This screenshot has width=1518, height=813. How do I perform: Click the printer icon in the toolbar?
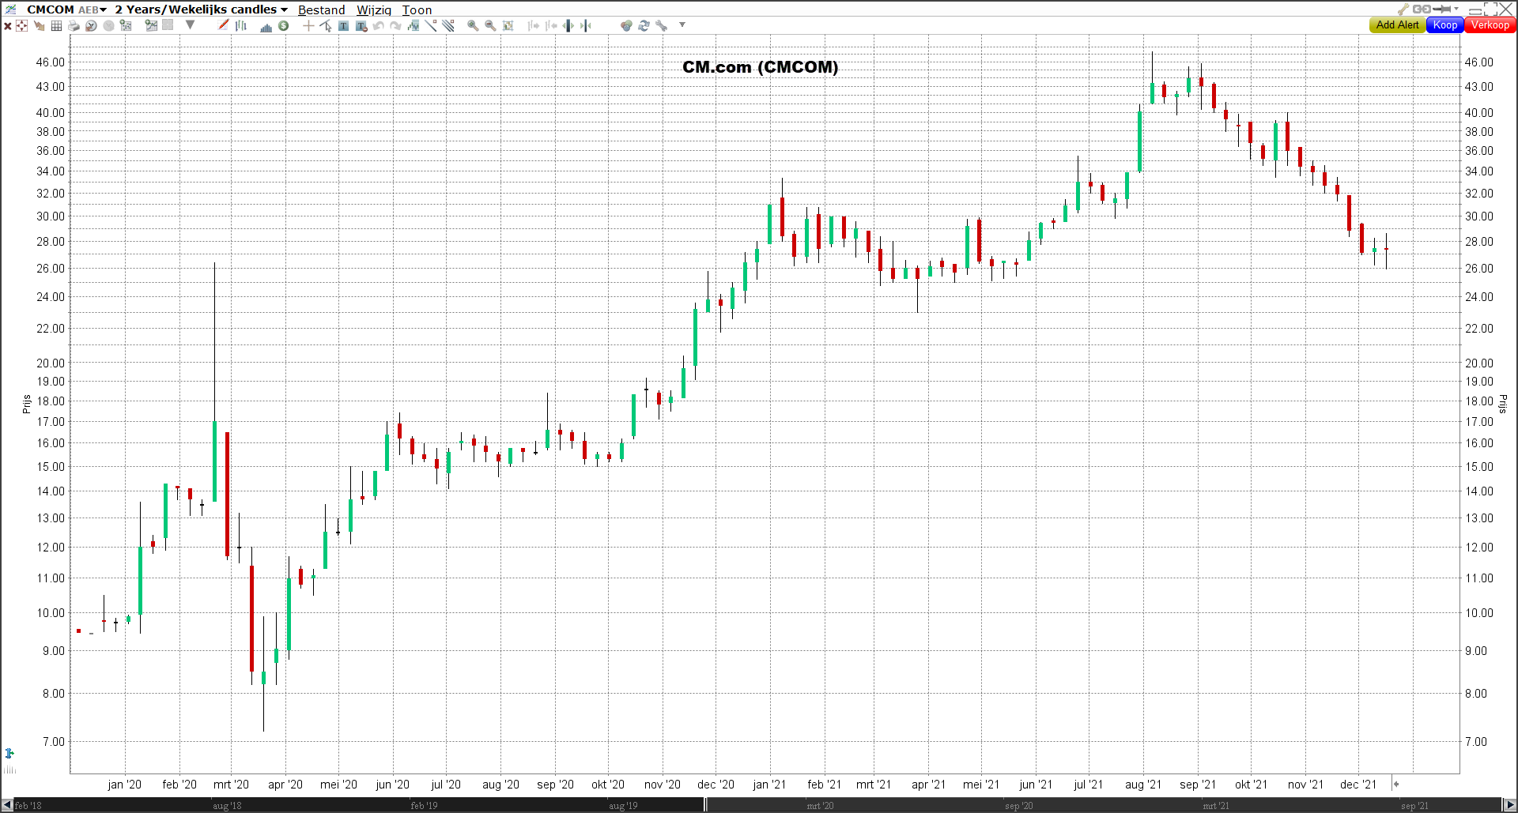(74, 26)
